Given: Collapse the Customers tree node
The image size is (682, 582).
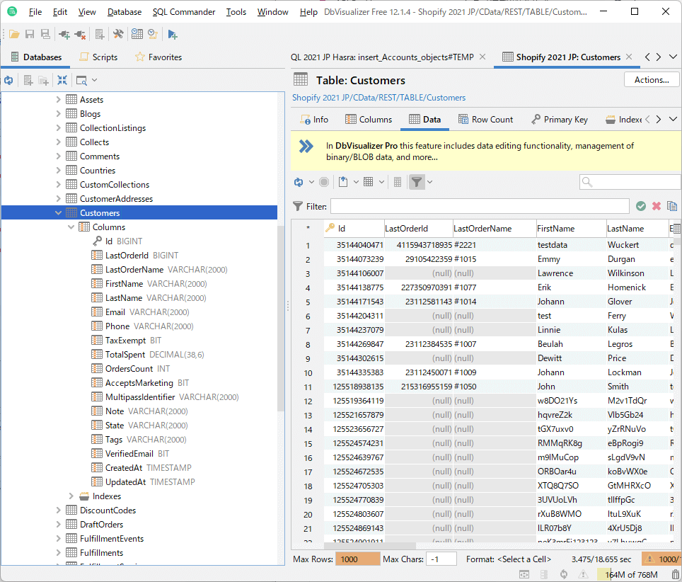Looking at the screenshot, I should (x=59, y=213).
